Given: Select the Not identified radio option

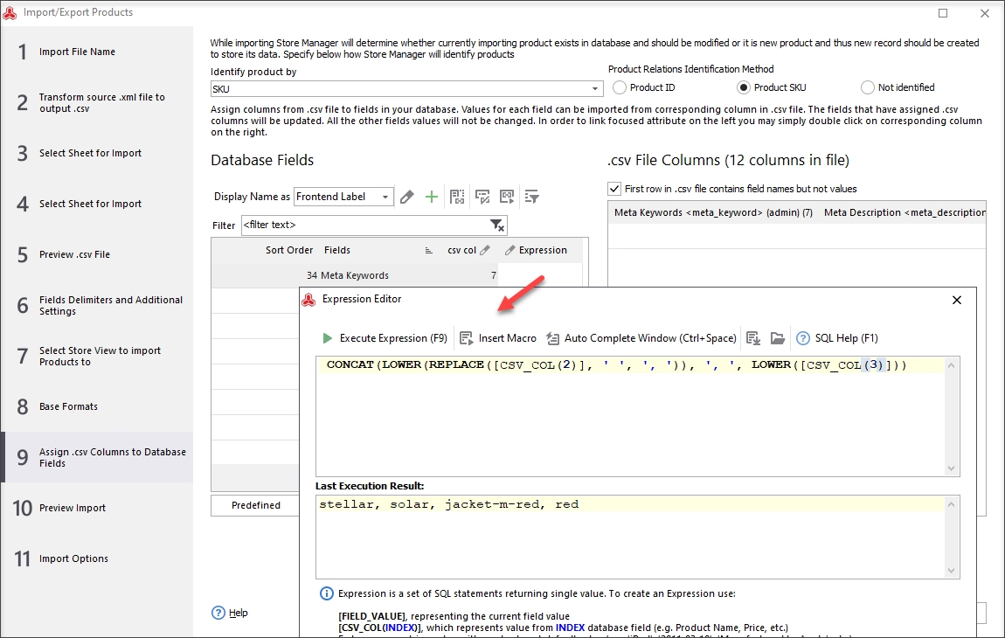Looking at the screenshot, I should tap(867, 87).
